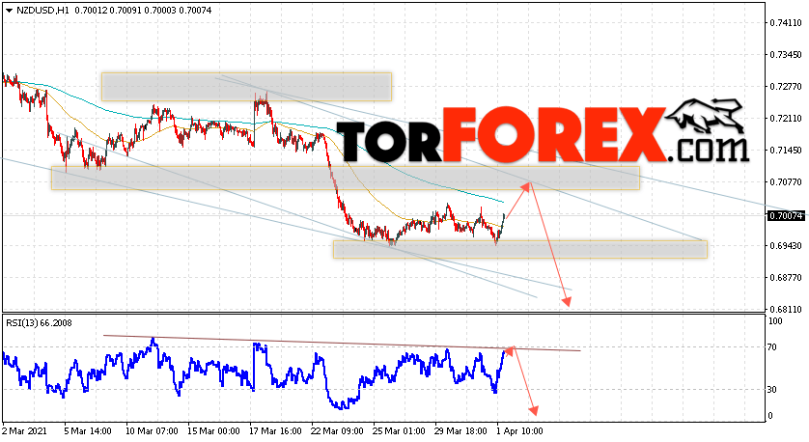Click the 17 Mar 16:00 time label

tap(275, 430)
